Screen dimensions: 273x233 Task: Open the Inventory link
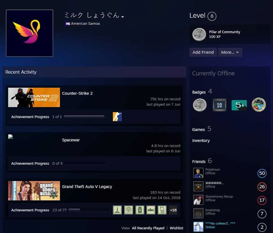point(201,141)
